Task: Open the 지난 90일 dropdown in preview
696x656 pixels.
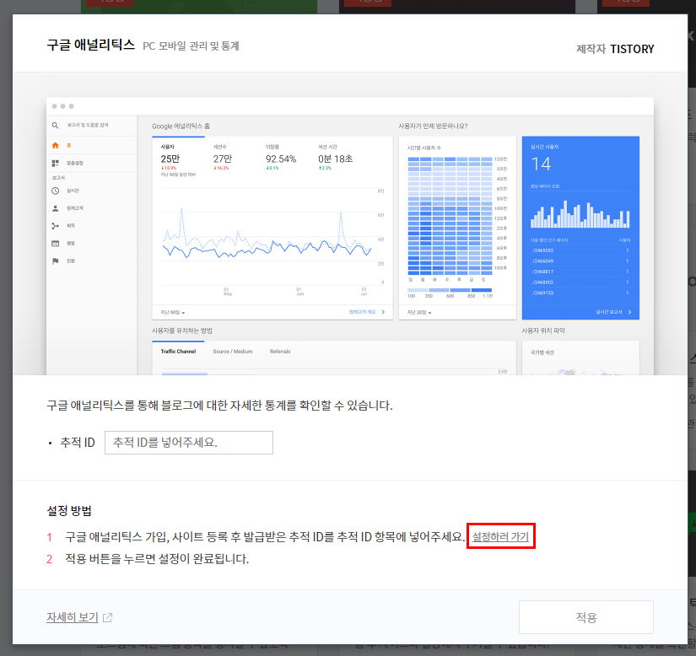Action: [173, 312]
